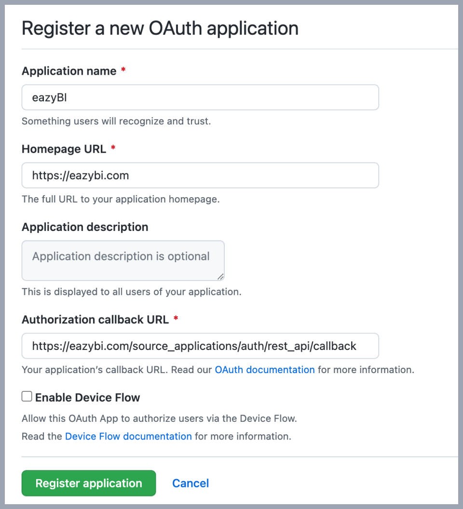Open the Device Flow documentation link
Image resolution: width=463 pixels, height=509 pixels.
pyautogui.click(x=128, y=436)
